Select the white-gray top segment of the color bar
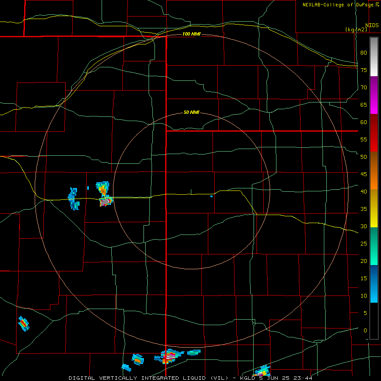This screenshot has height=381, width=381. 374,57
